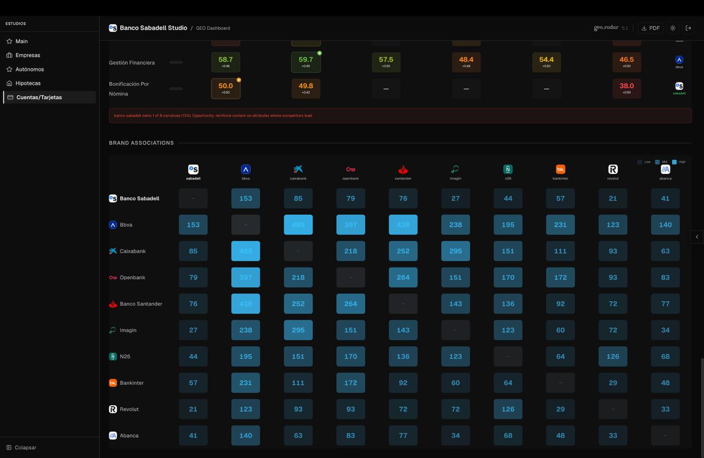Click the Bankinter logo column header
The width and height of the screenshot is (704, 458).
pos(560,170)
